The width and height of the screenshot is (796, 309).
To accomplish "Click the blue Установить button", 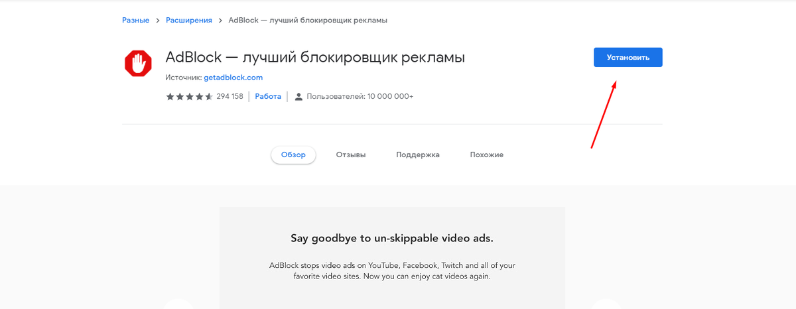I will 628,57.
